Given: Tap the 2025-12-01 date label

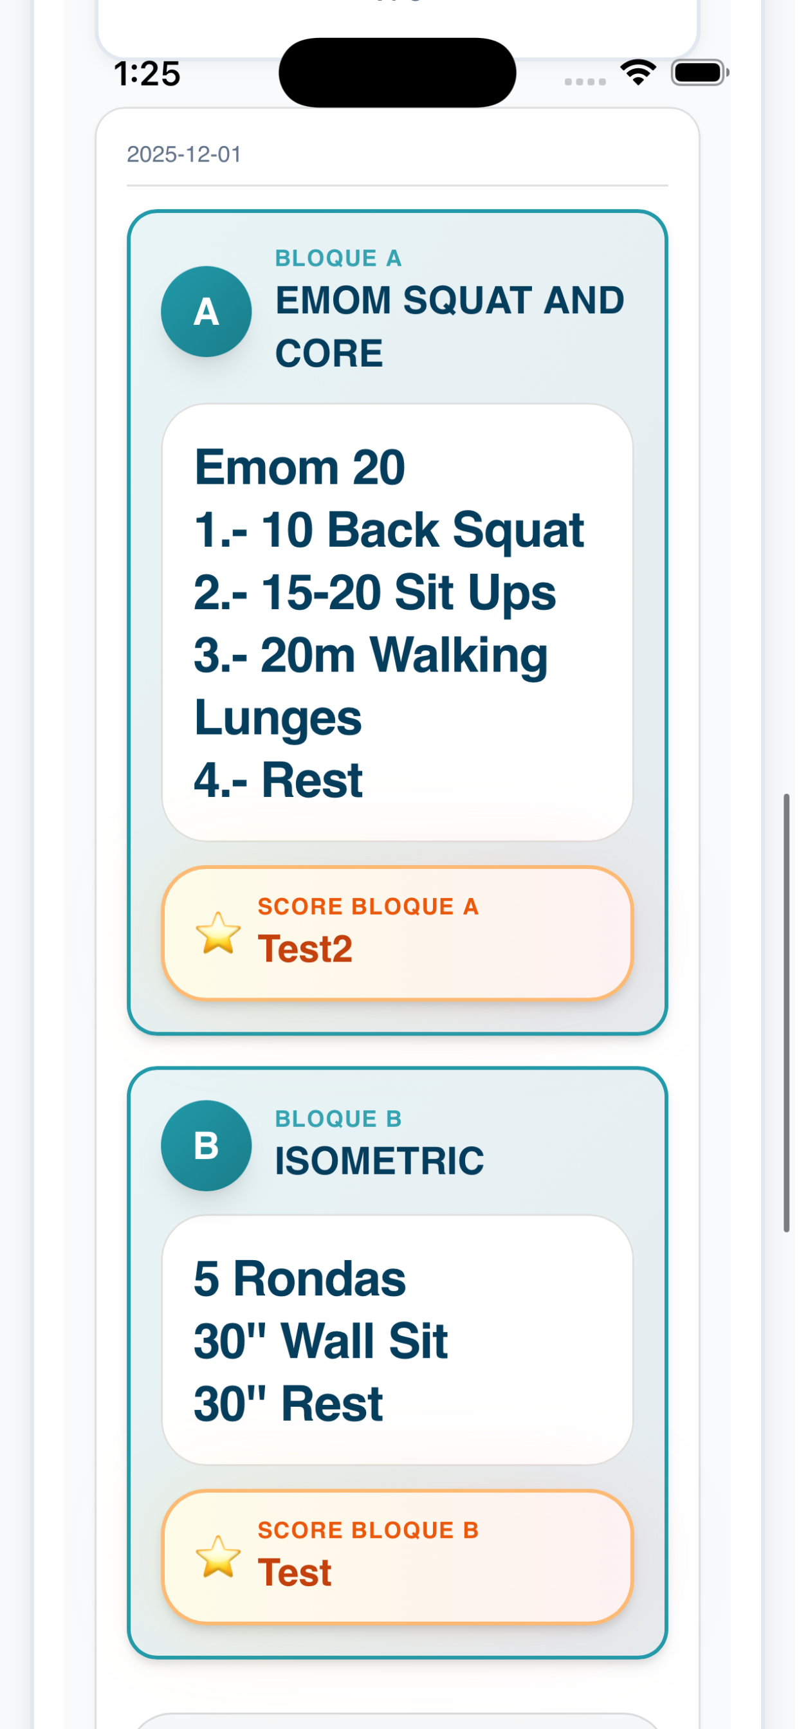Looking at the screenshot, I should click(185, 155).
